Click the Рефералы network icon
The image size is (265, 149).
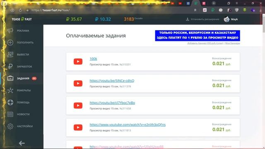pyautogui.click(x=10, y=90)
